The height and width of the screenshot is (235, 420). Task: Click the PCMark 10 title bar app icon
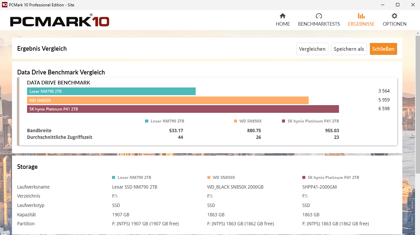[x=5, y=5]
